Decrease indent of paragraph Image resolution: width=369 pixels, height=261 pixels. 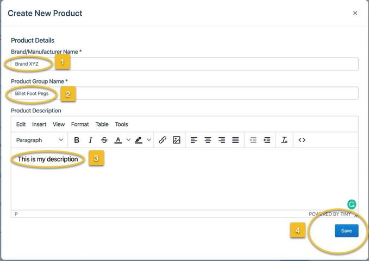pyautogui.click(x=253, y=140)
